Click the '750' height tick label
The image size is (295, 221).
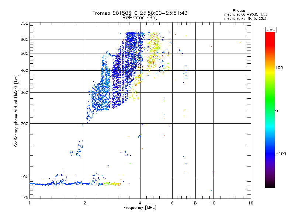click(x=25, y=23)
